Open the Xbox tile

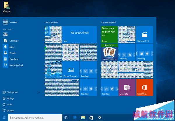click(x=109, y=34)
